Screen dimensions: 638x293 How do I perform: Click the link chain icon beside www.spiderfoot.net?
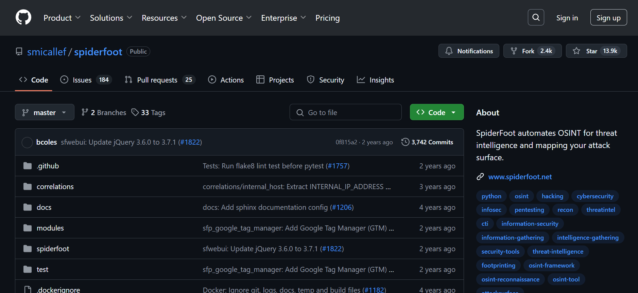480,177
